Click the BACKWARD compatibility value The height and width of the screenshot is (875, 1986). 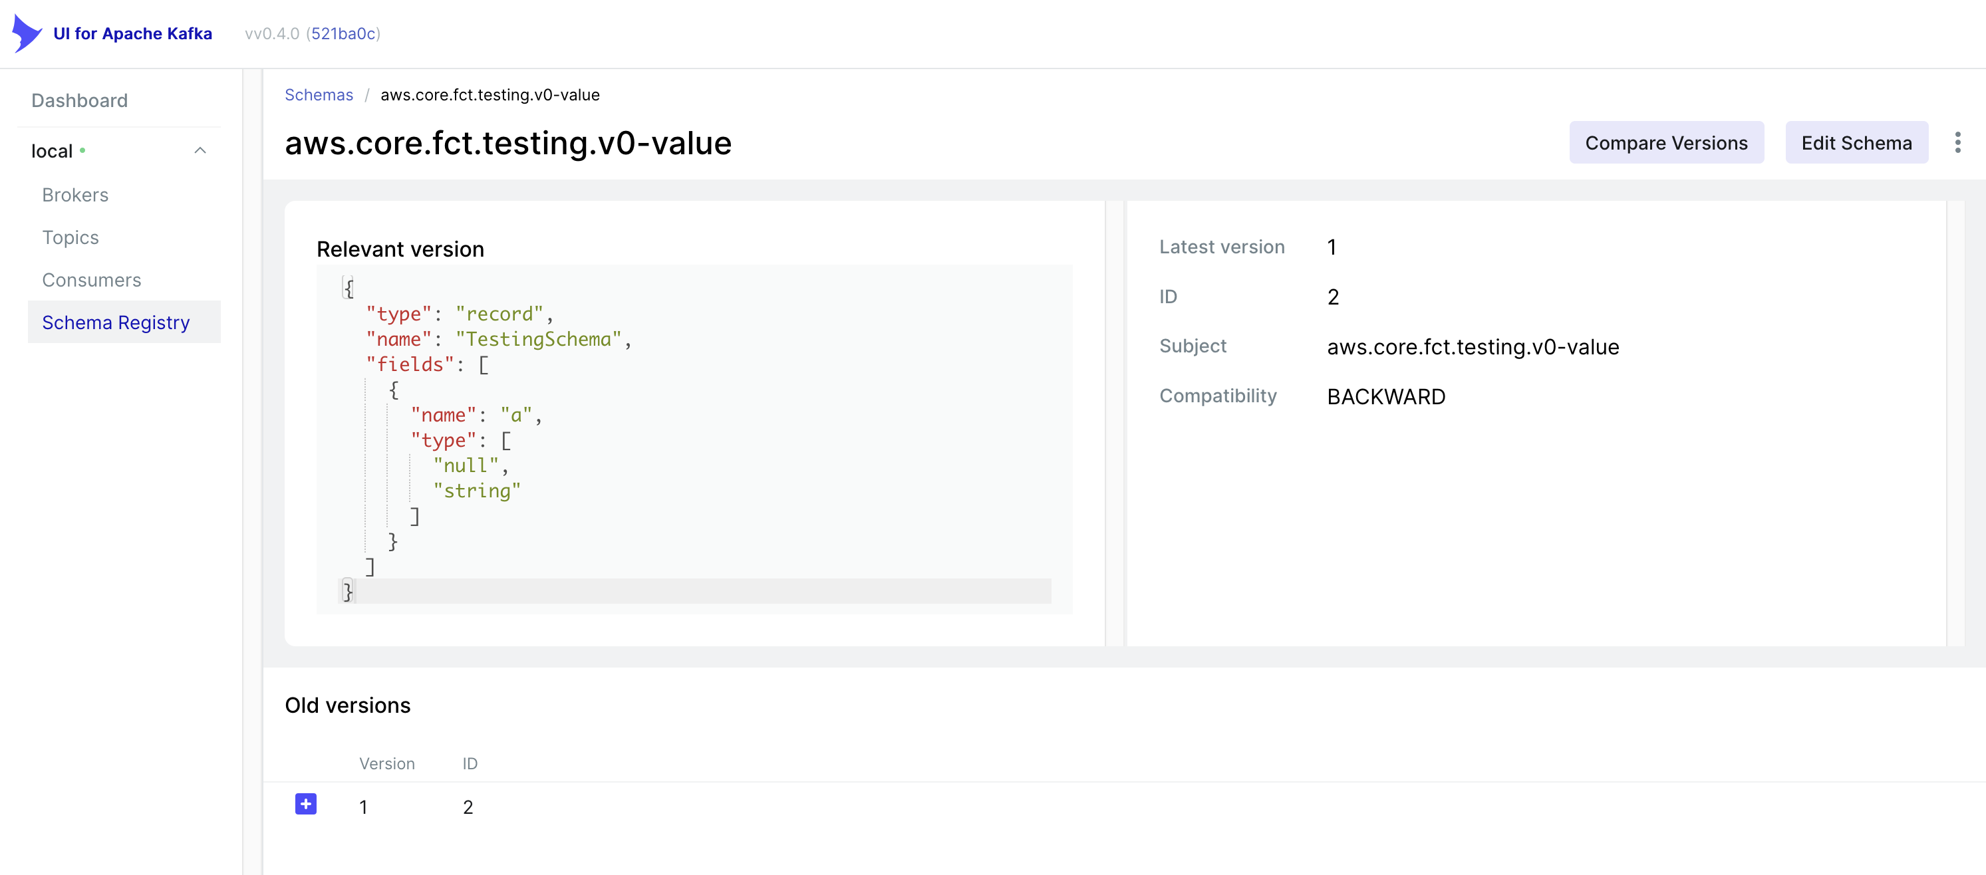[1385, 396]
